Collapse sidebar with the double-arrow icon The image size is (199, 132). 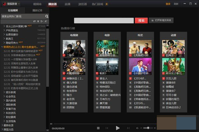pos(51,124)
